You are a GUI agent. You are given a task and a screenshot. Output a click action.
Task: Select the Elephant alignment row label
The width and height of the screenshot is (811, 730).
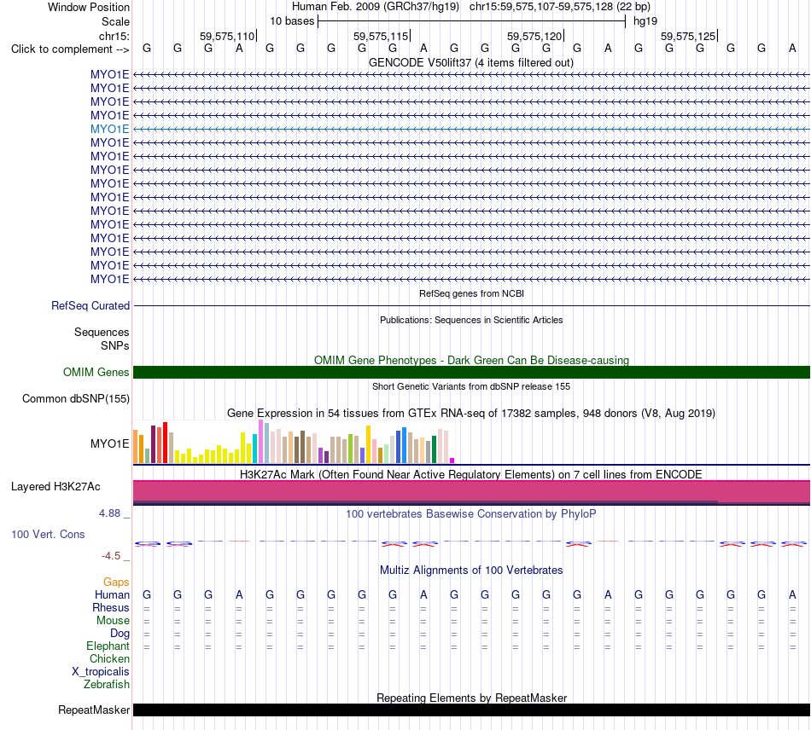pyautogui.click(x=108, y=646)
